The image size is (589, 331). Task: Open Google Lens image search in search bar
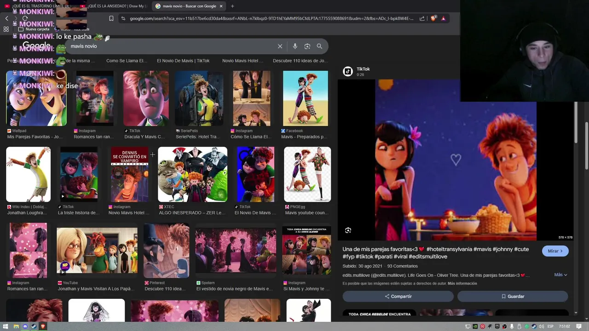[307, 46]
